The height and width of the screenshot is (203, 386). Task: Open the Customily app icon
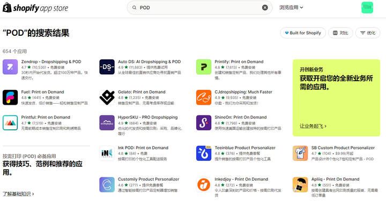click(107, 185)
